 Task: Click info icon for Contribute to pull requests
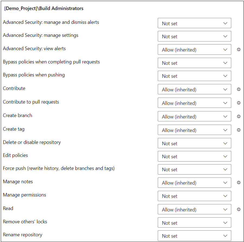pos(239,103)
